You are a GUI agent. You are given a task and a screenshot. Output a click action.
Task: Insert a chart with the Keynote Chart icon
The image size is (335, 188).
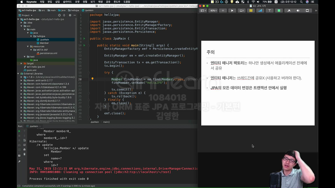260,11
